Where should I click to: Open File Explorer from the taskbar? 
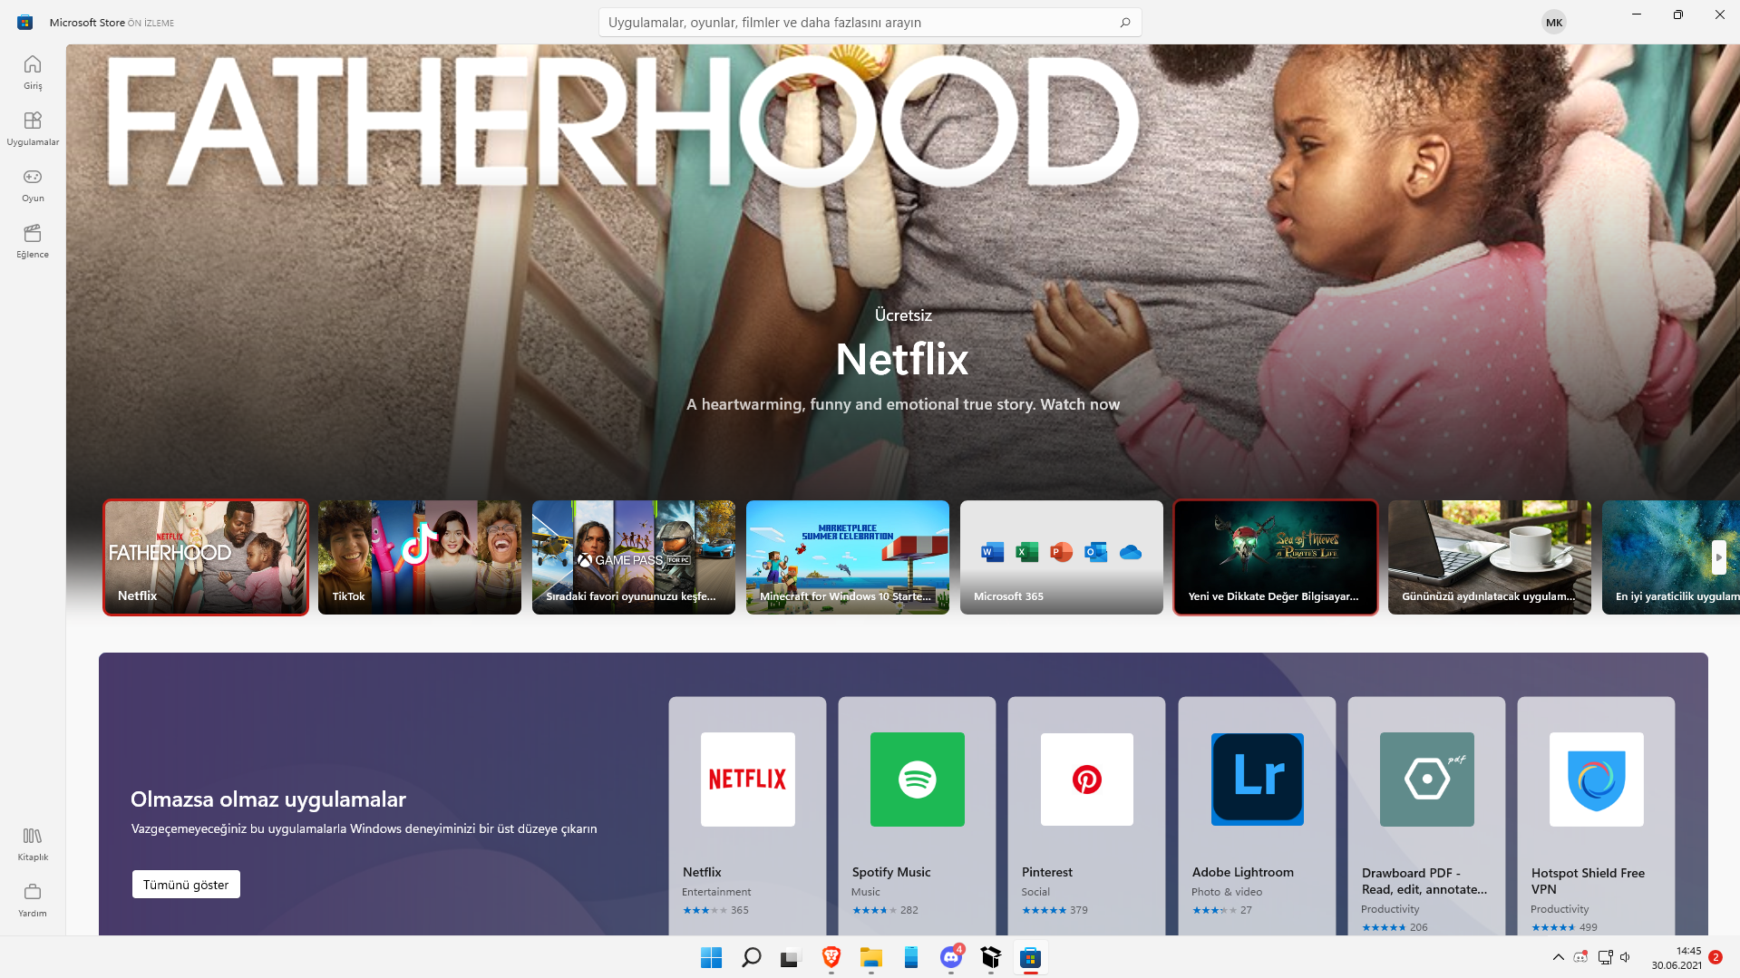870,957
